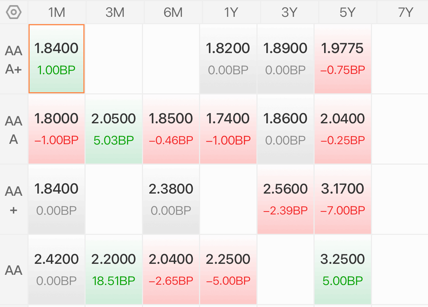Select AA+ 6M cell showing 2.3800
This screenshot has width=428, height=307.
tap(171, 199)
